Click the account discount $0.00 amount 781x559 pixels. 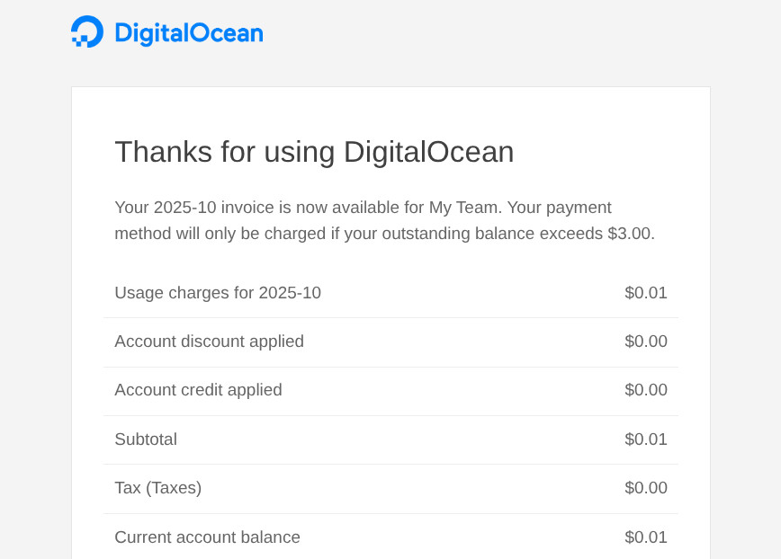(x=646, y=342)
